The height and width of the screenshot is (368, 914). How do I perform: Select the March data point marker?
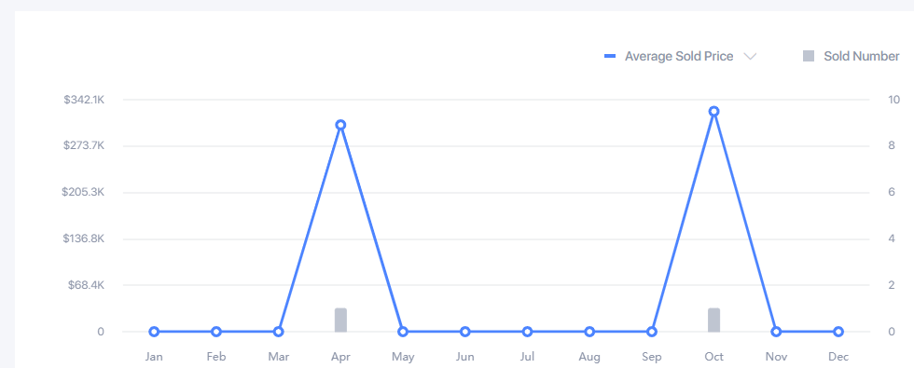coord(279,332)
